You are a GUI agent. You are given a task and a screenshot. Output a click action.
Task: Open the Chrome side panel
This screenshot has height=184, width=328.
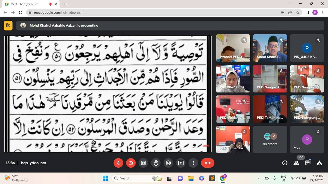click(307, 13)
